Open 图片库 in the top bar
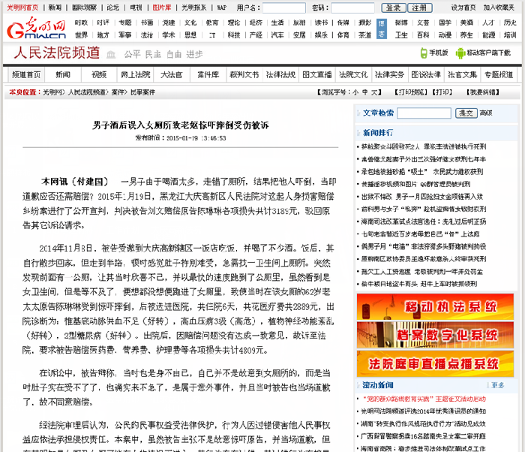The image size is (525, 452). tap(162, 8)
